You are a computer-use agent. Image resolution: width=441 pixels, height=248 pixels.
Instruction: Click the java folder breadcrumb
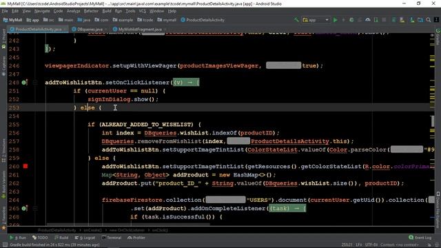tap(84, 20)
